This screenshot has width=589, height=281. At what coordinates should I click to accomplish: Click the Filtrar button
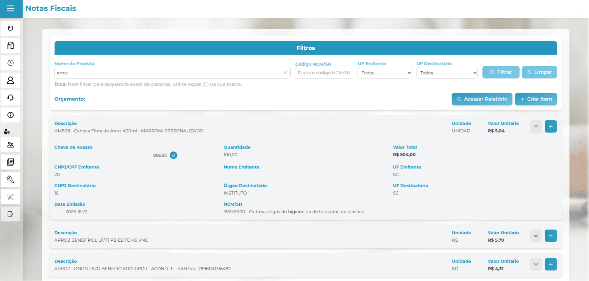(x=501, y=72)
